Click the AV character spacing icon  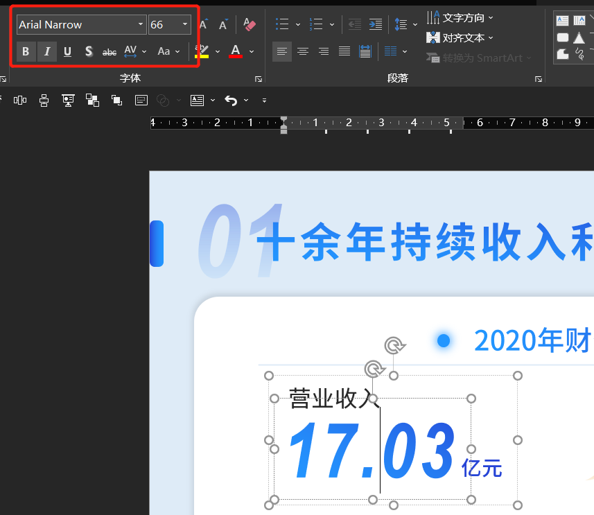point(130,51)
